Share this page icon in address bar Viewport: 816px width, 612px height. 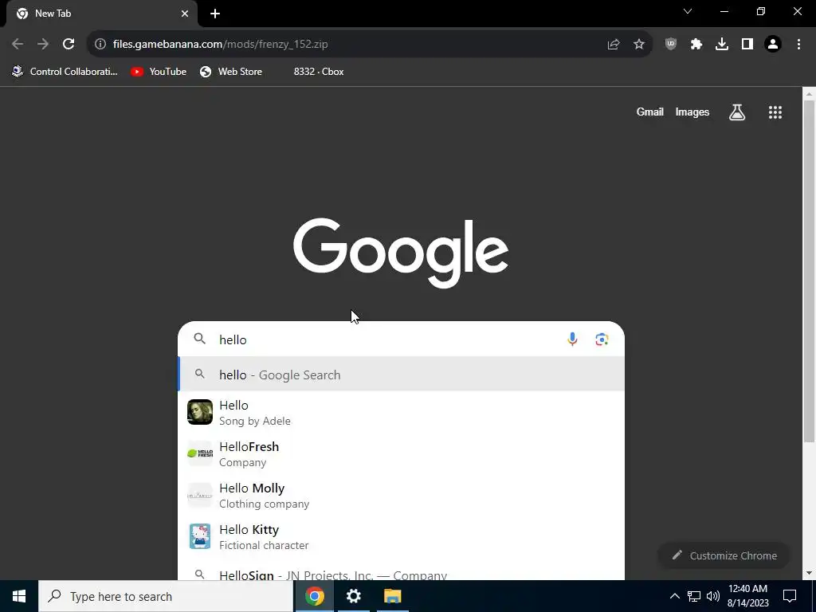(x=614, y=45)
